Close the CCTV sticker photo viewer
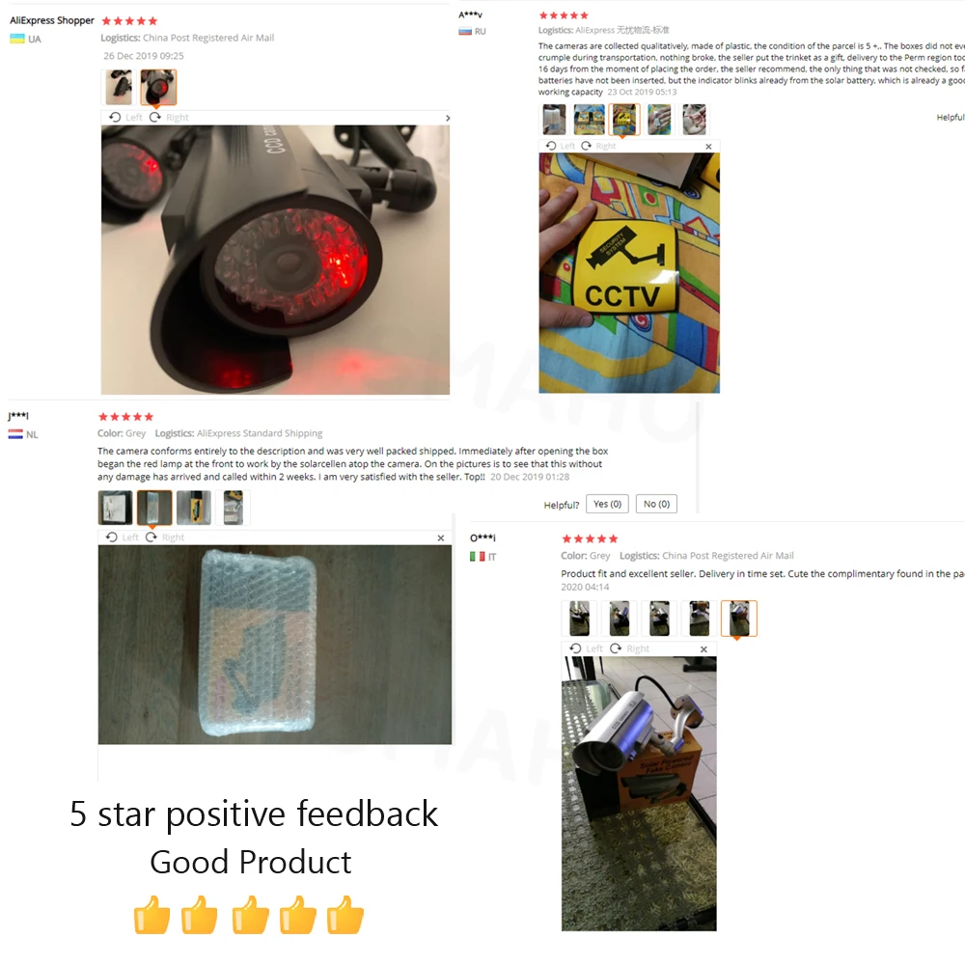 pos(708,147)
